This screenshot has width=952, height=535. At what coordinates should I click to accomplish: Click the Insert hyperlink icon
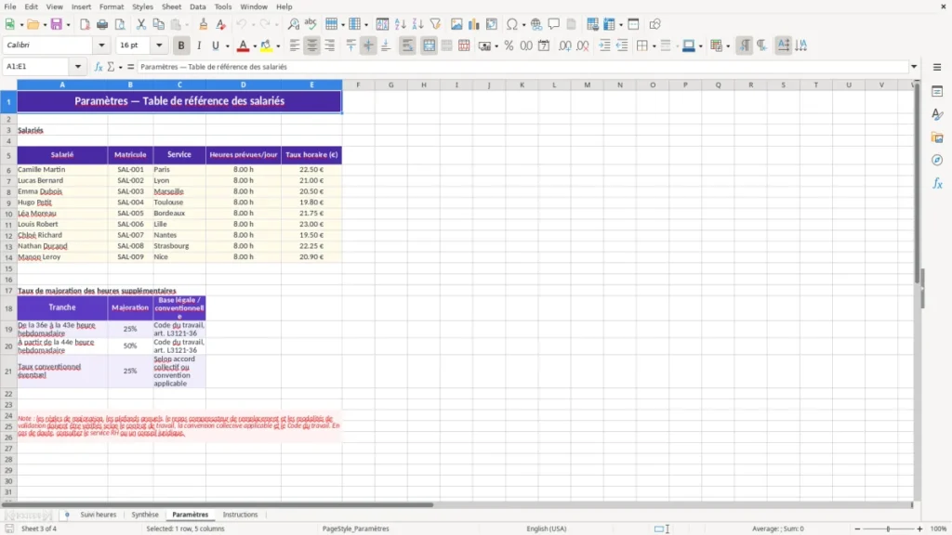coord(536,24)
